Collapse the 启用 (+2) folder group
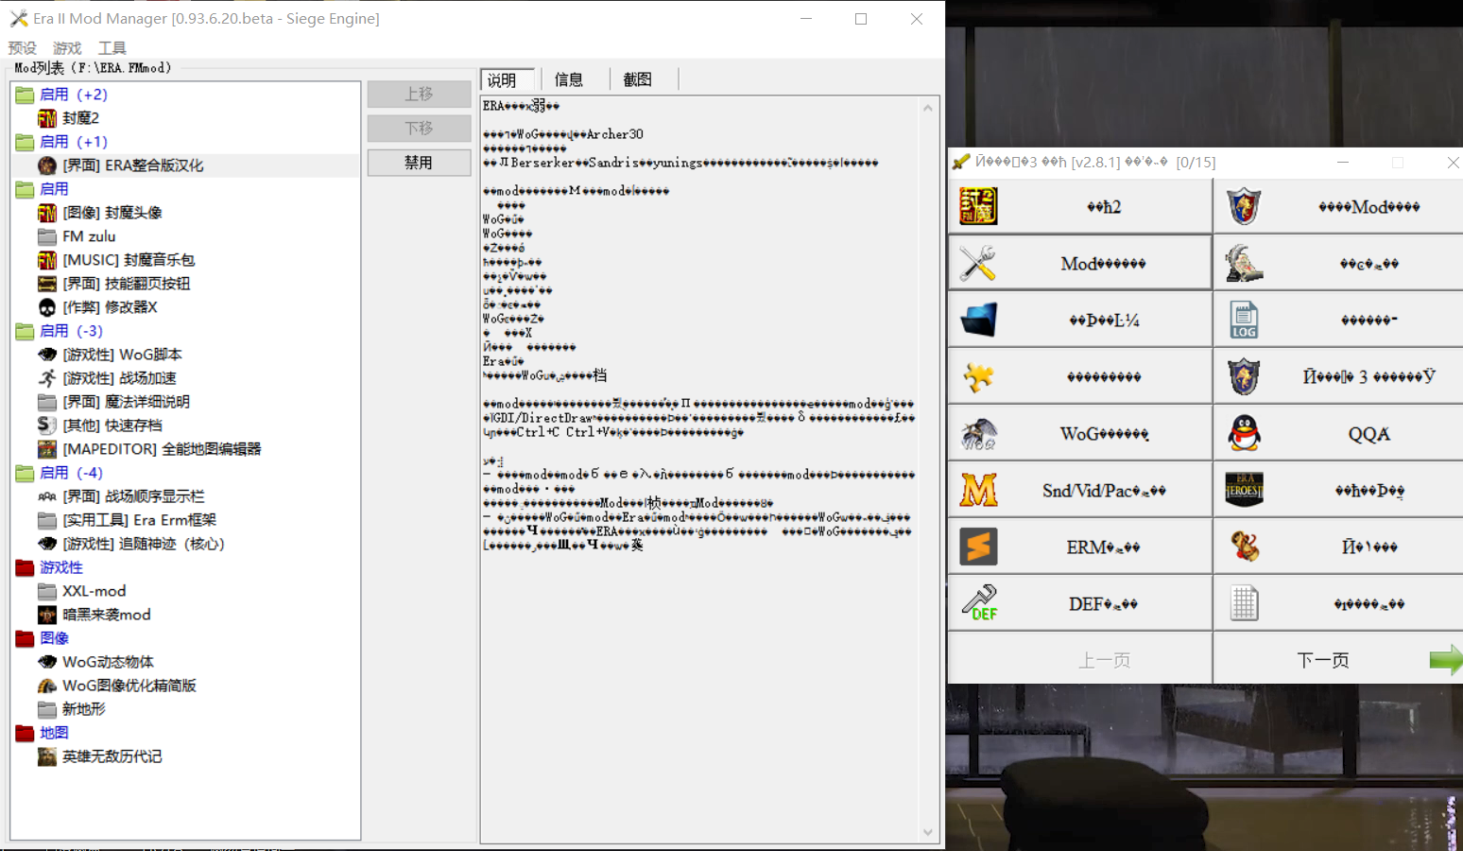1463x851 pixels. point(25,95)
